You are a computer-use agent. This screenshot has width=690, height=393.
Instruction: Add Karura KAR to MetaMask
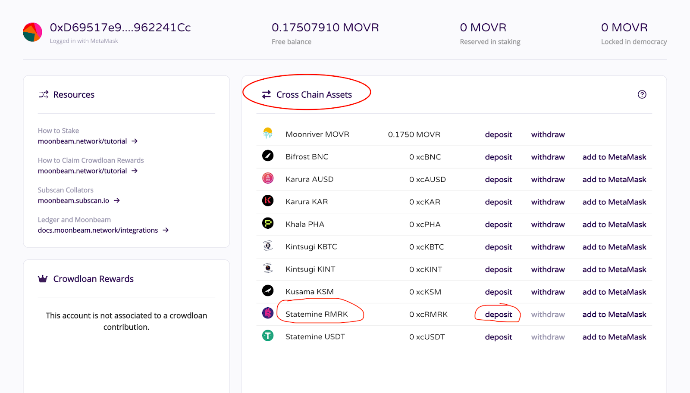pos(614,202)
